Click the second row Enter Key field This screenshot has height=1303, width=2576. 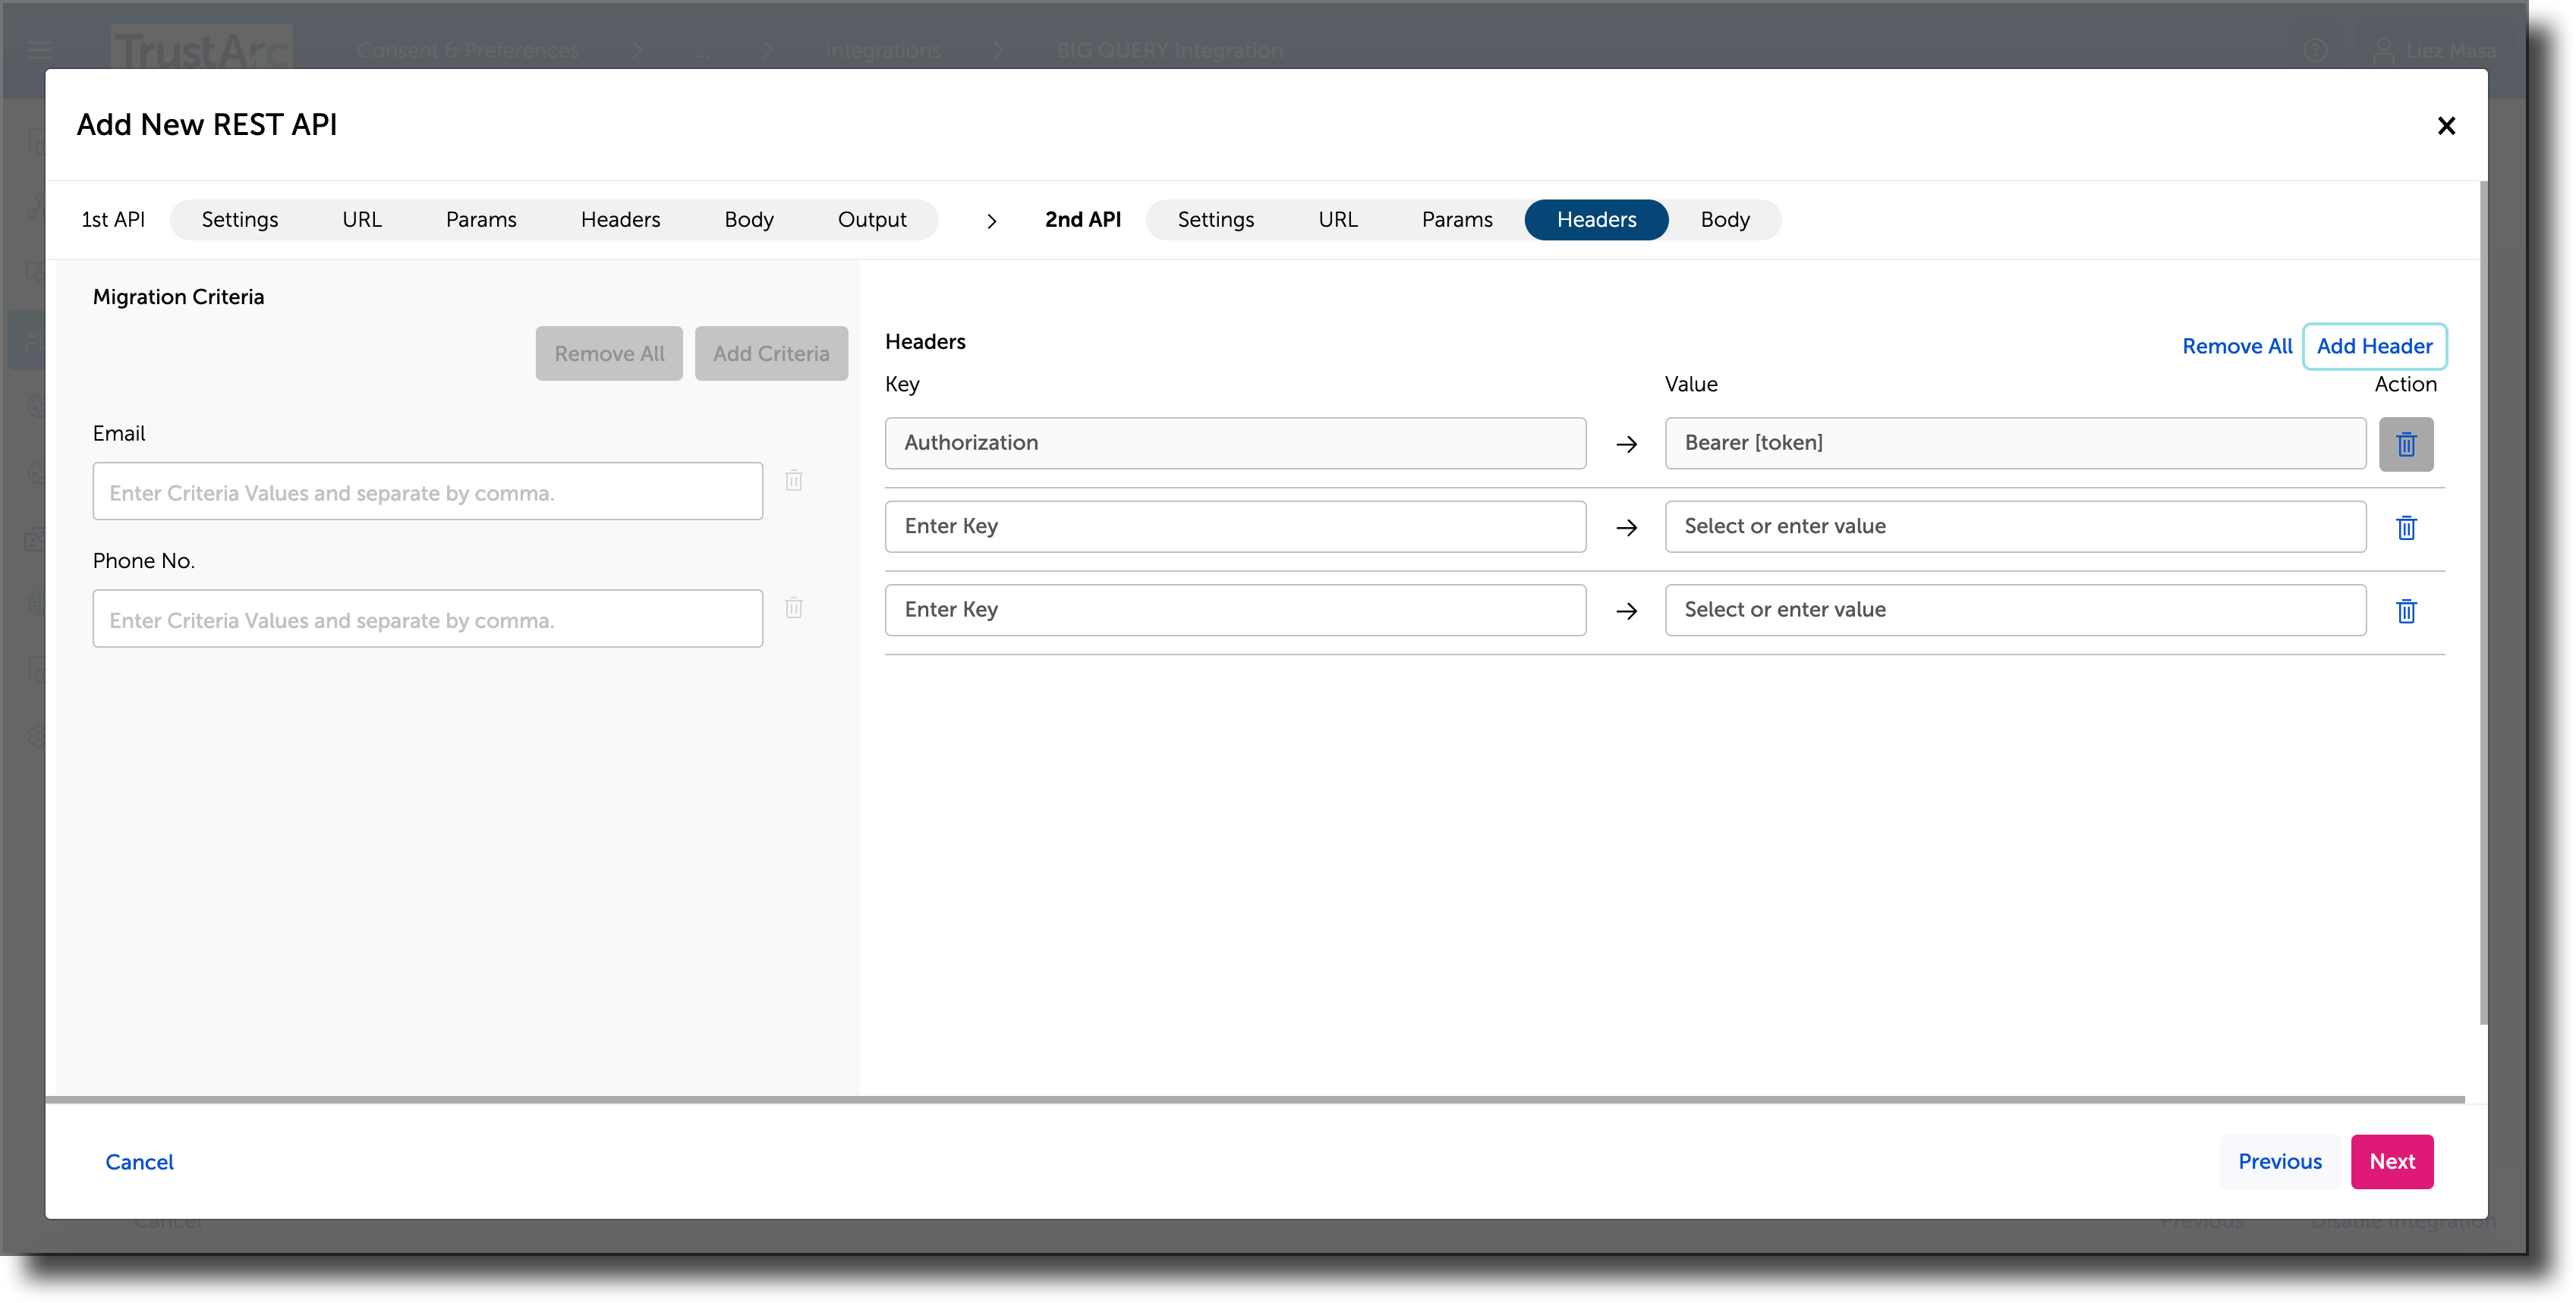point(1235,526)
